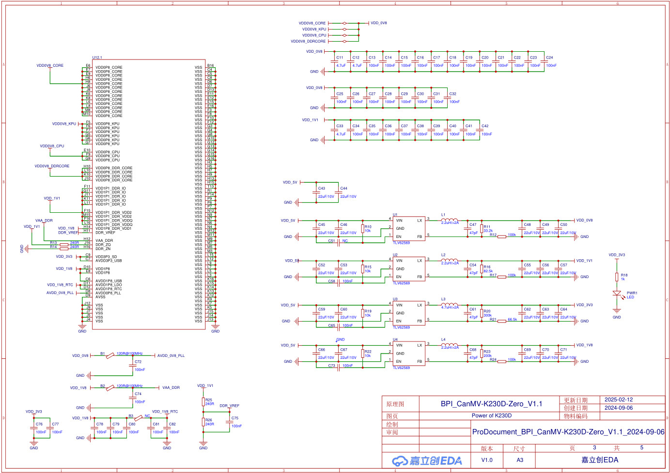Click the C42 capacitor label
The width and height of the screenshot is (670, 473).
coord(485,126)
